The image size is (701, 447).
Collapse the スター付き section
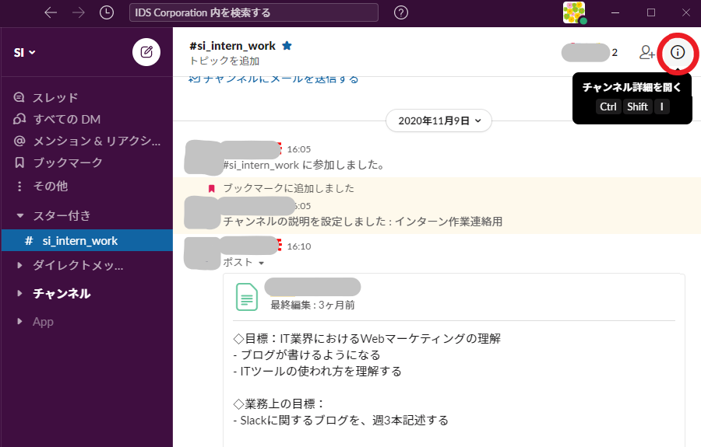tap(19, 216)
